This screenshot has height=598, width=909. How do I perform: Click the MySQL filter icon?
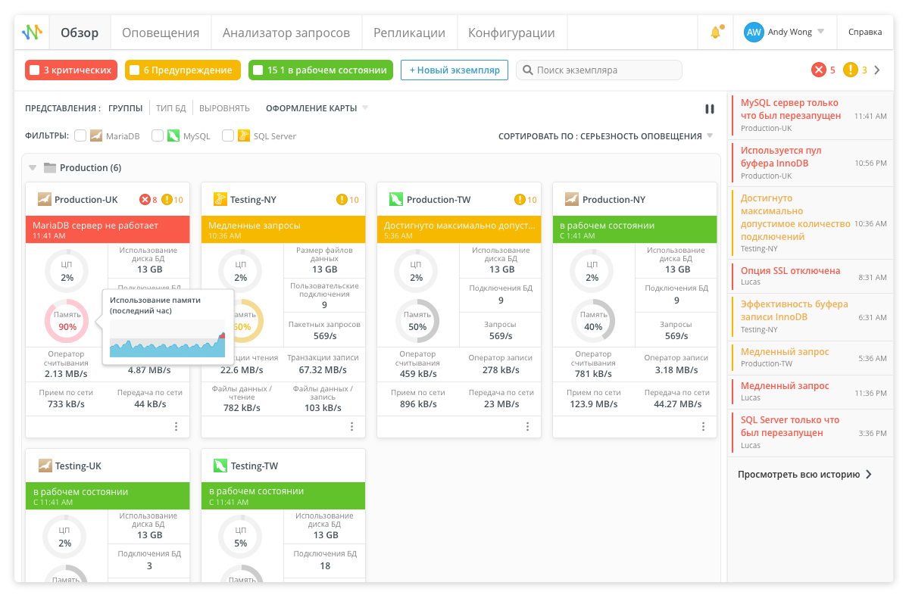tap(173, 136)
